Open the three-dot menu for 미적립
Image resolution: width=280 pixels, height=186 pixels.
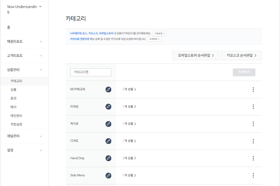[x=253, y=107]
